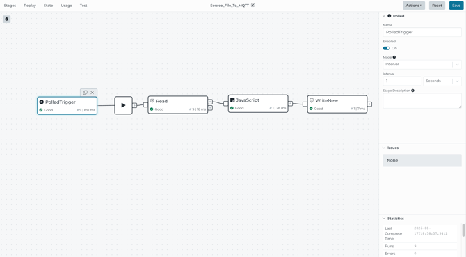Click the output port of the play node

click(x=135, y=105)
